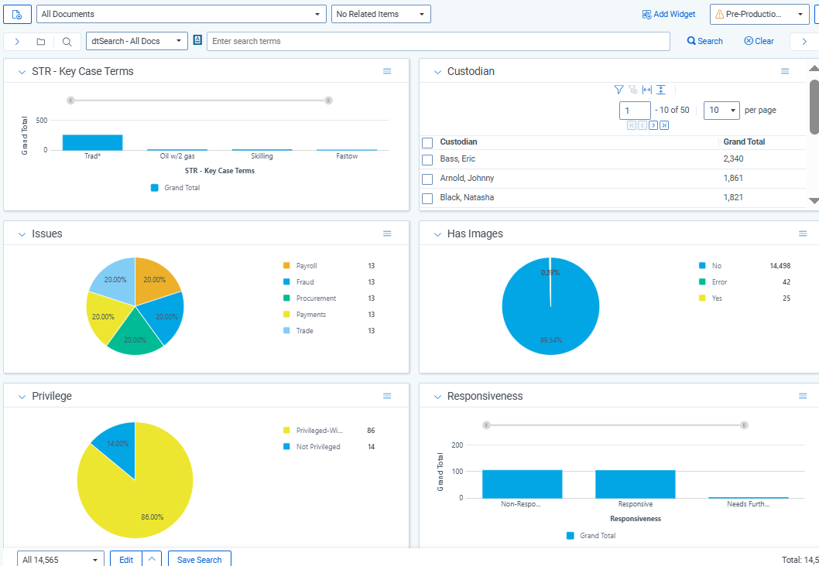This screenshot has height=566, width=819.
Task: Click the Privileged yellow legend swatch
Action: [286, 431]
